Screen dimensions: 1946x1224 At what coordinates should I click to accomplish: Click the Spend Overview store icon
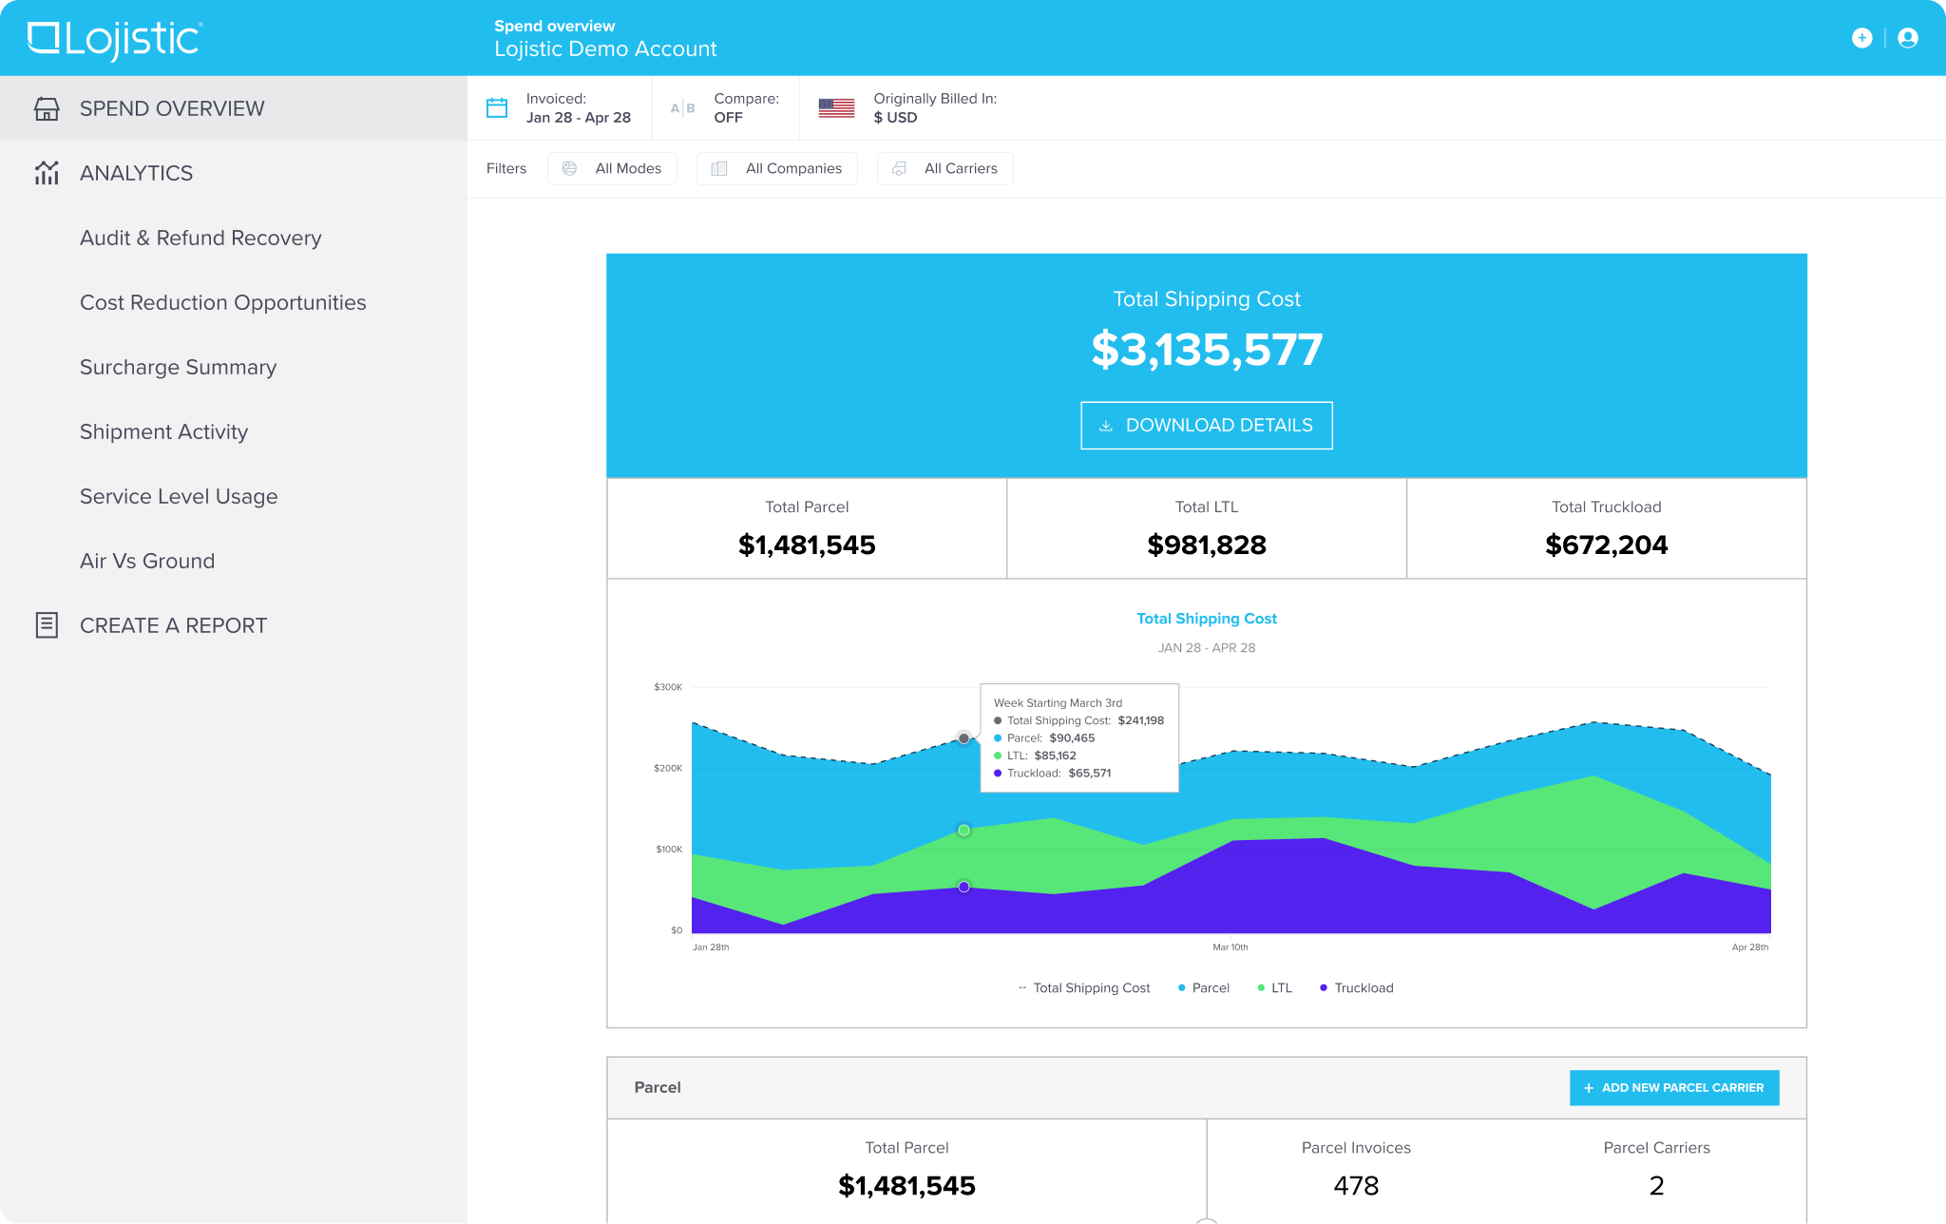coord(47,108)
